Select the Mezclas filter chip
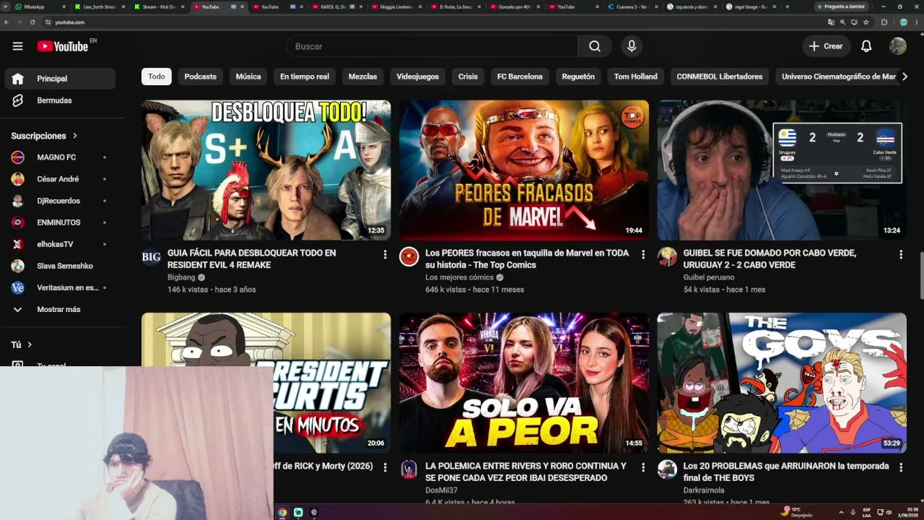The image size is (924, 520). [x=363, y=77]
